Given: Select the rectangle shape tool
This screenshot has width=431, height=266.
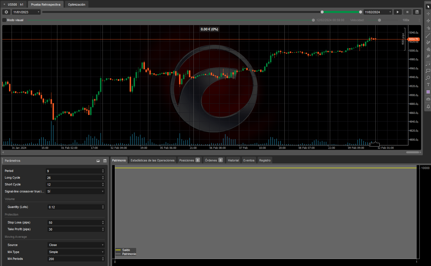Looking at the screenshot, I should [428, 70].
